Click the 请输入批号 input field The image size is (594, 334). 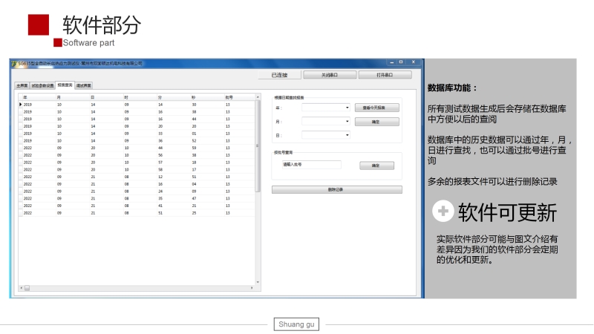[x=310, y=165]
